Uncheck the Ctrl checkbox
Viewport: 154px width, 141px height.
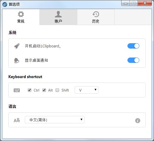tap(30, 90)
